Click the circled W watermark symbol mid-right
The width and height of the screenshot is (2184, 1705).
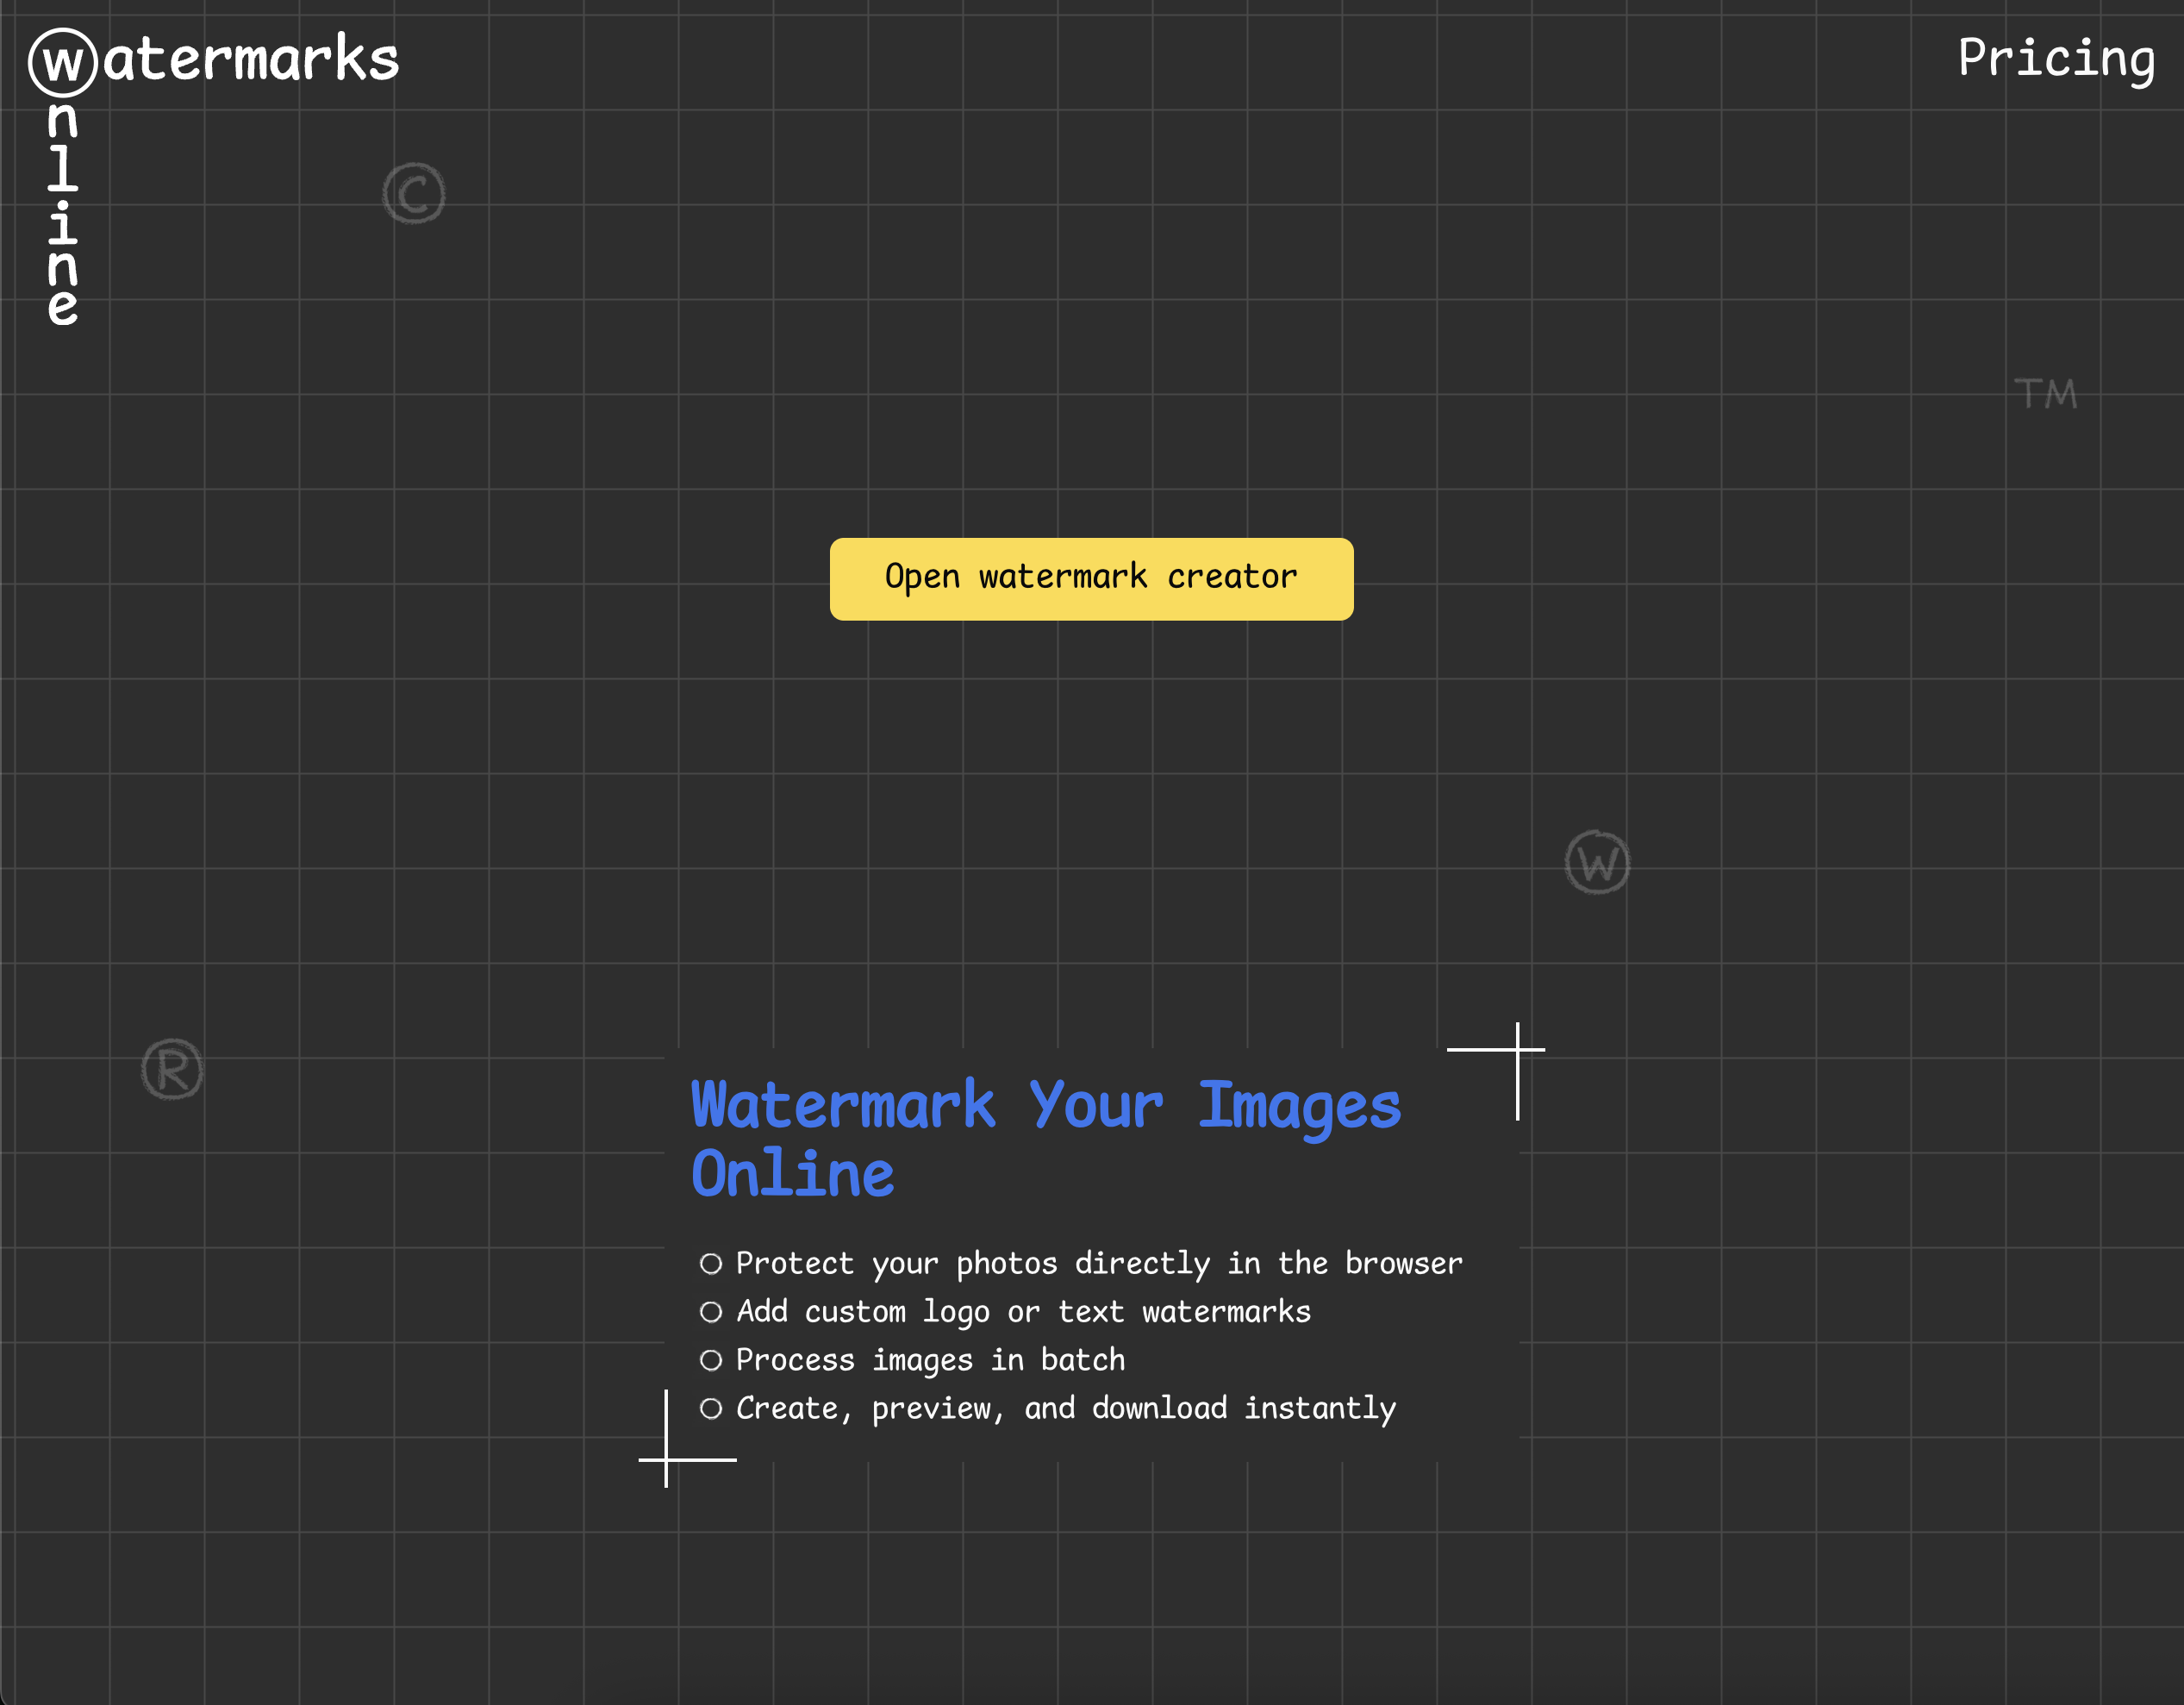pyautogui.click(x=1597, y=861)
